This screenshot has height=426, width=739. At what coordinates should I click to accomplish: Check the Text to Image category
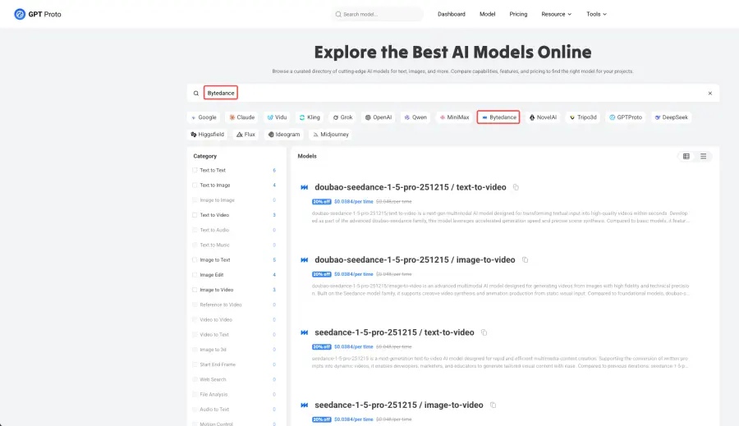[x=195, y=186]
